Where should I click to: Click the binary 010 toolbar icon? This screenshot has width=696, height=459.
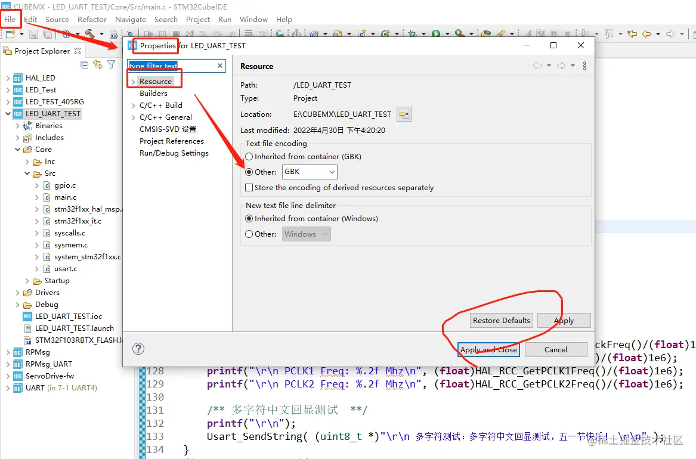tap(114, 34)
